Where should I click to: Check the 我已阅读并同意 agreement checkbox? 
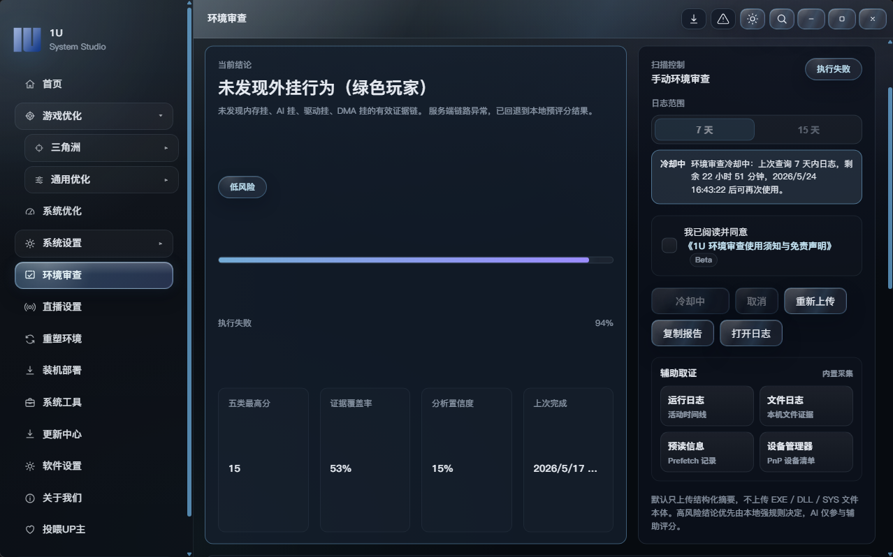pyautogui.click(x=669, y=245)
